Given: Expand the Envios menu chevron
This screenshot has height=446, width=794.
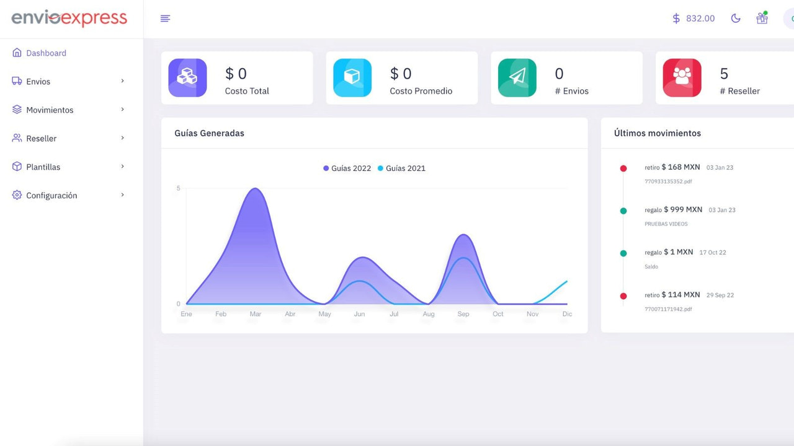Looking at the screenshot, I should tap(122, 81).
